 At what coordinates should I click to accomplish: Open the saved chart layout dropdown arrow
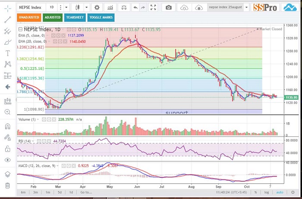tap(246, 7)
